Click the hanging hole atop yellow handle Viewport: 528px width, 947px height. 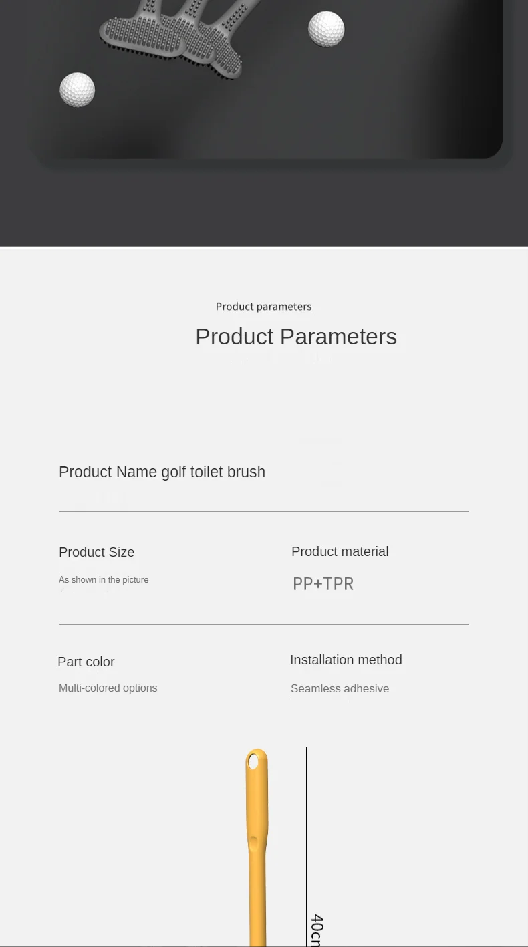pyautogui.click(x=253, y=761)
